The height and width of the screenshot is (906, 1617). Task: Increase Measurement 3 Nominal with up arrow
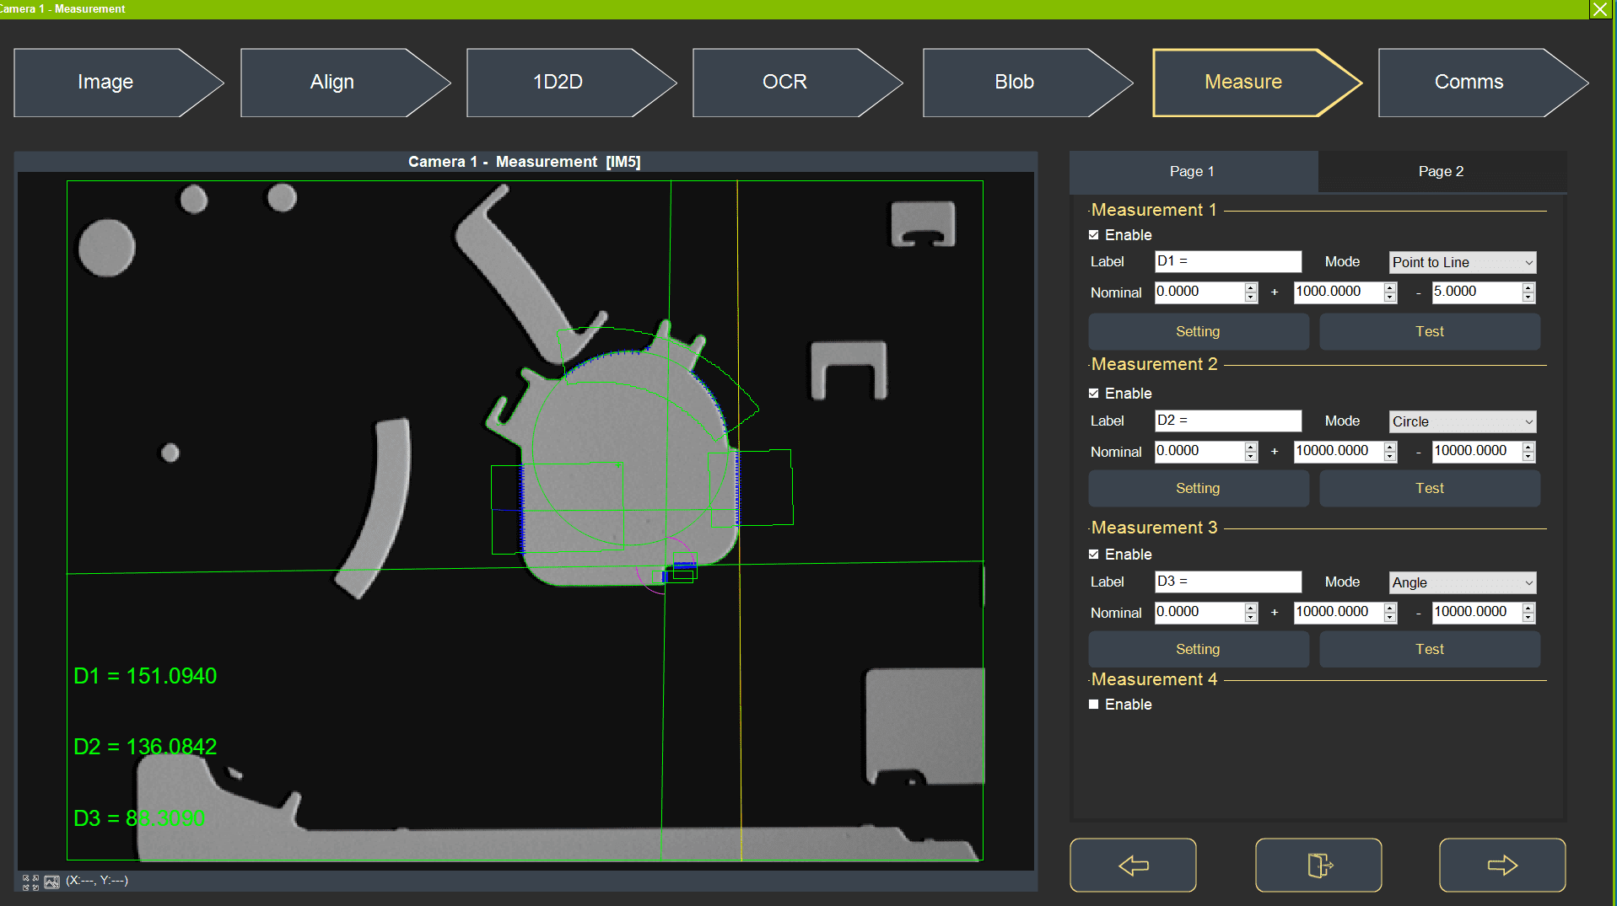point(1251,608)
